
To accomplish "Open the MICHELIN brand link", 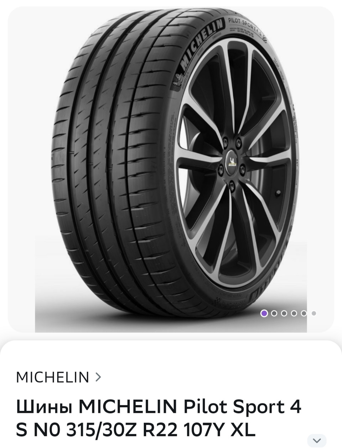I will click(x=53, y=377).
